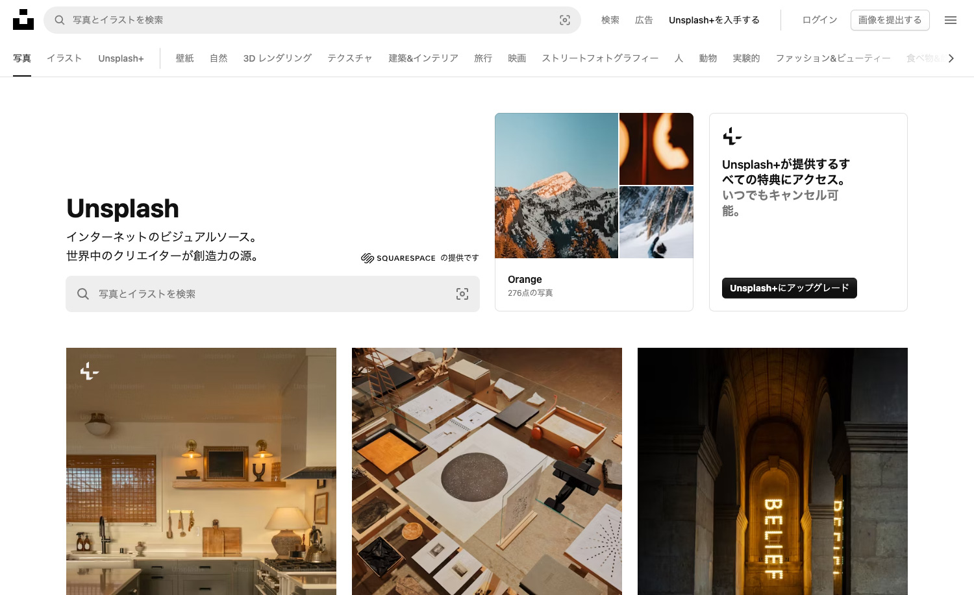This screenshot has width=974, height=595.
Task: Click the 検索 link in header
Action: point(610,20)
